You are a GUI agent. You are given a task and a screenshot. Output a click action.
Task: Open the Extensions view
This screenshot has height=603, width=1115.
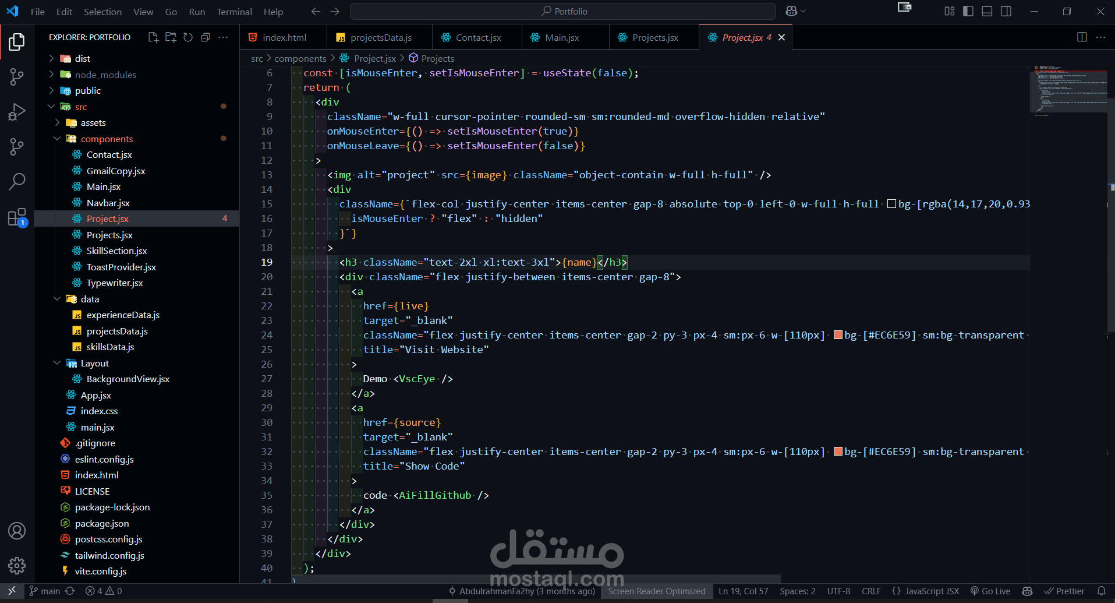pyautogui.click(x=17, y=217)
